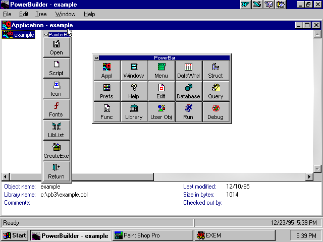
Task: Click the vertical scrollbar up arrow
Action: coord(317,34)
